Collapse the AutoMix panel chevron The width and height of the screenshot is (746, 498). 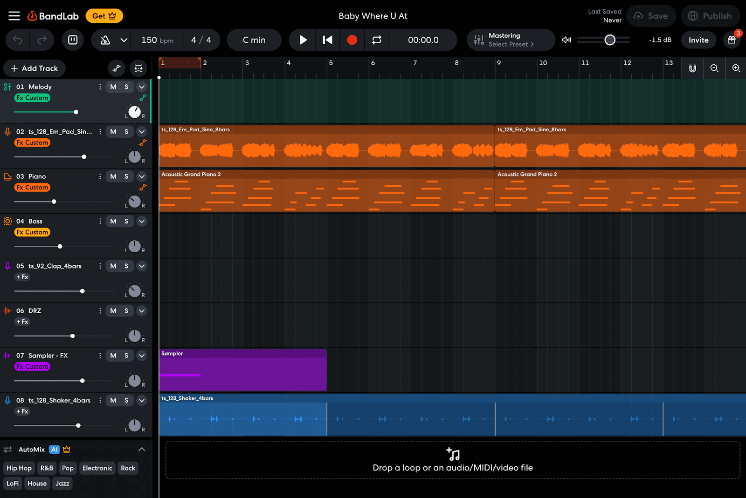pyautogui.click(x=142, y=450)
